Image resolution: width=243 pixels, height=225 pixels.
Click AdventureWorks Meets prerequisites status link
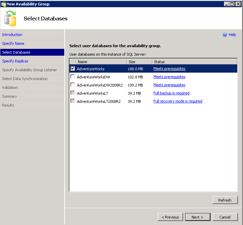[x=169, y=69]
